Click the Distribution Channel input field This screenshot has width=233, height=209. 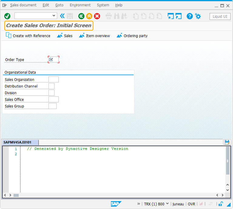[51, 86]
